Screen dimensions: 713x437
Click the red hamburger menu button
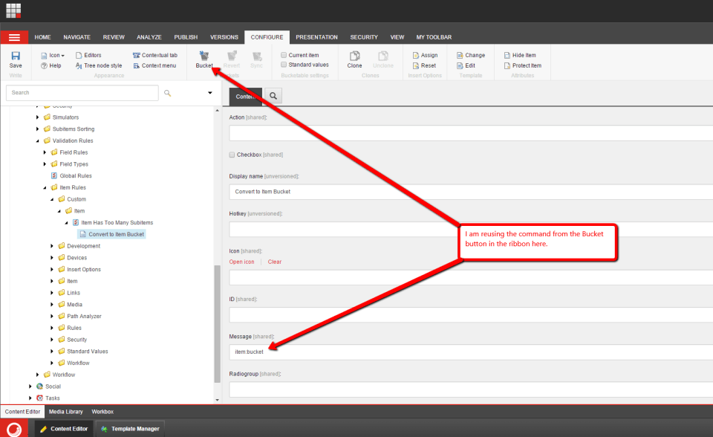14,37
